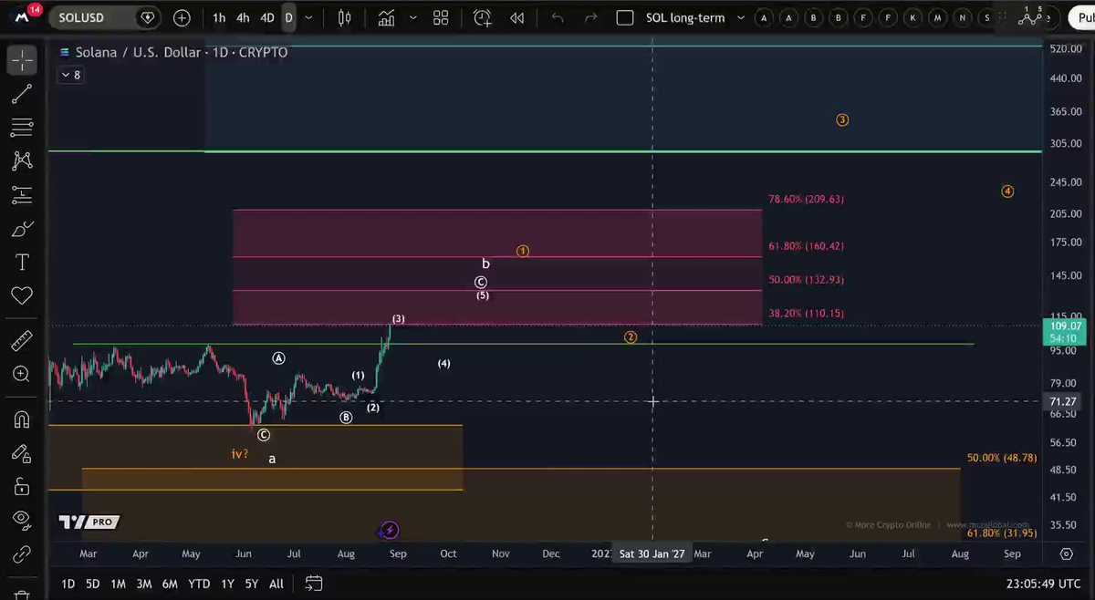Toggle keep-drawing mode with the pencil lock
This screenshot has width=1095, height=600.
pyautogui.click(x=22, y=453)
